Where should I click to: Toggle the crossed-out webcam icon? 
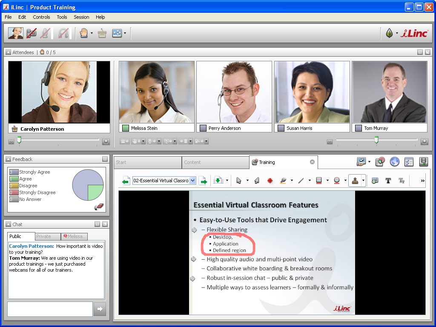(x=32, y=33)
